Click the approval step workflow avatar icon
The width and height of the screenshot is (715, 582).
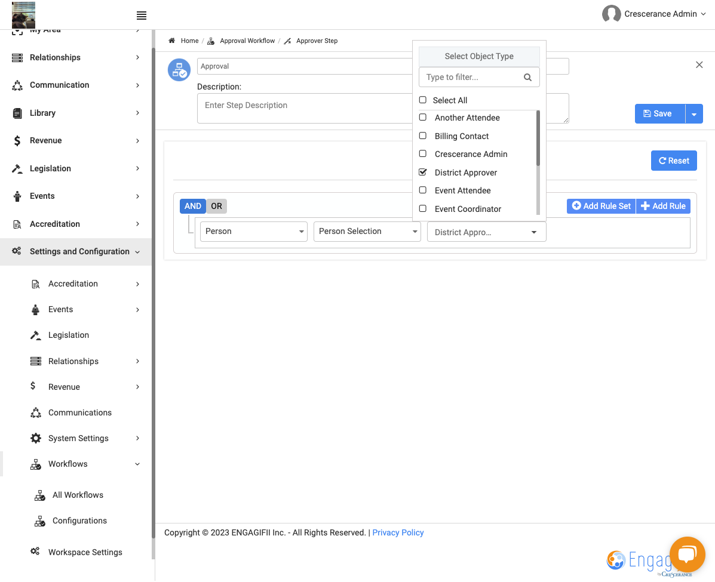179,70
